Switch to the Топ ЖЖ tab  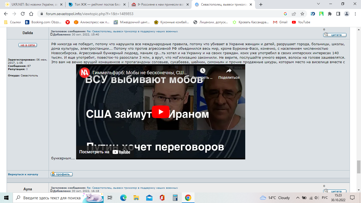97,4
